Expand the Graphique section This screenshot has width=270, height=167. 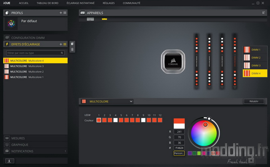click(x=35, y=145)
